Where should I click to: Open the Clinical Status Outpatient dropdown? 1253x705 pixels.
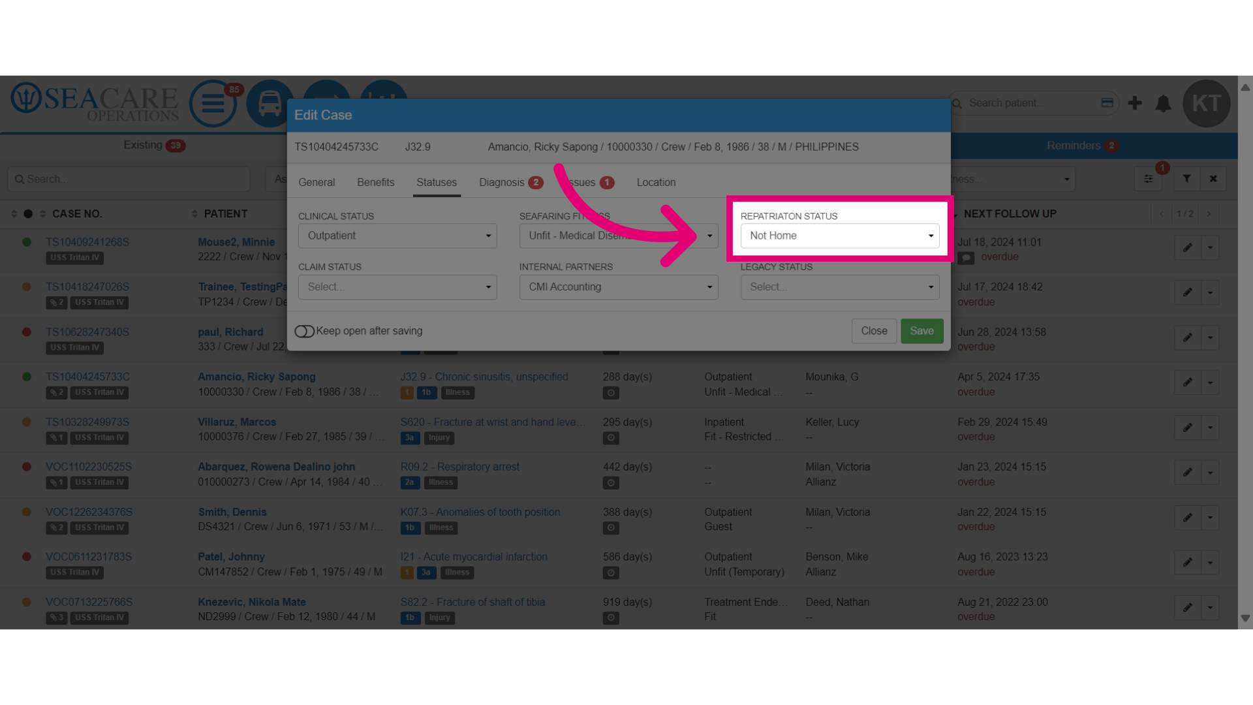tap(397, 236)
